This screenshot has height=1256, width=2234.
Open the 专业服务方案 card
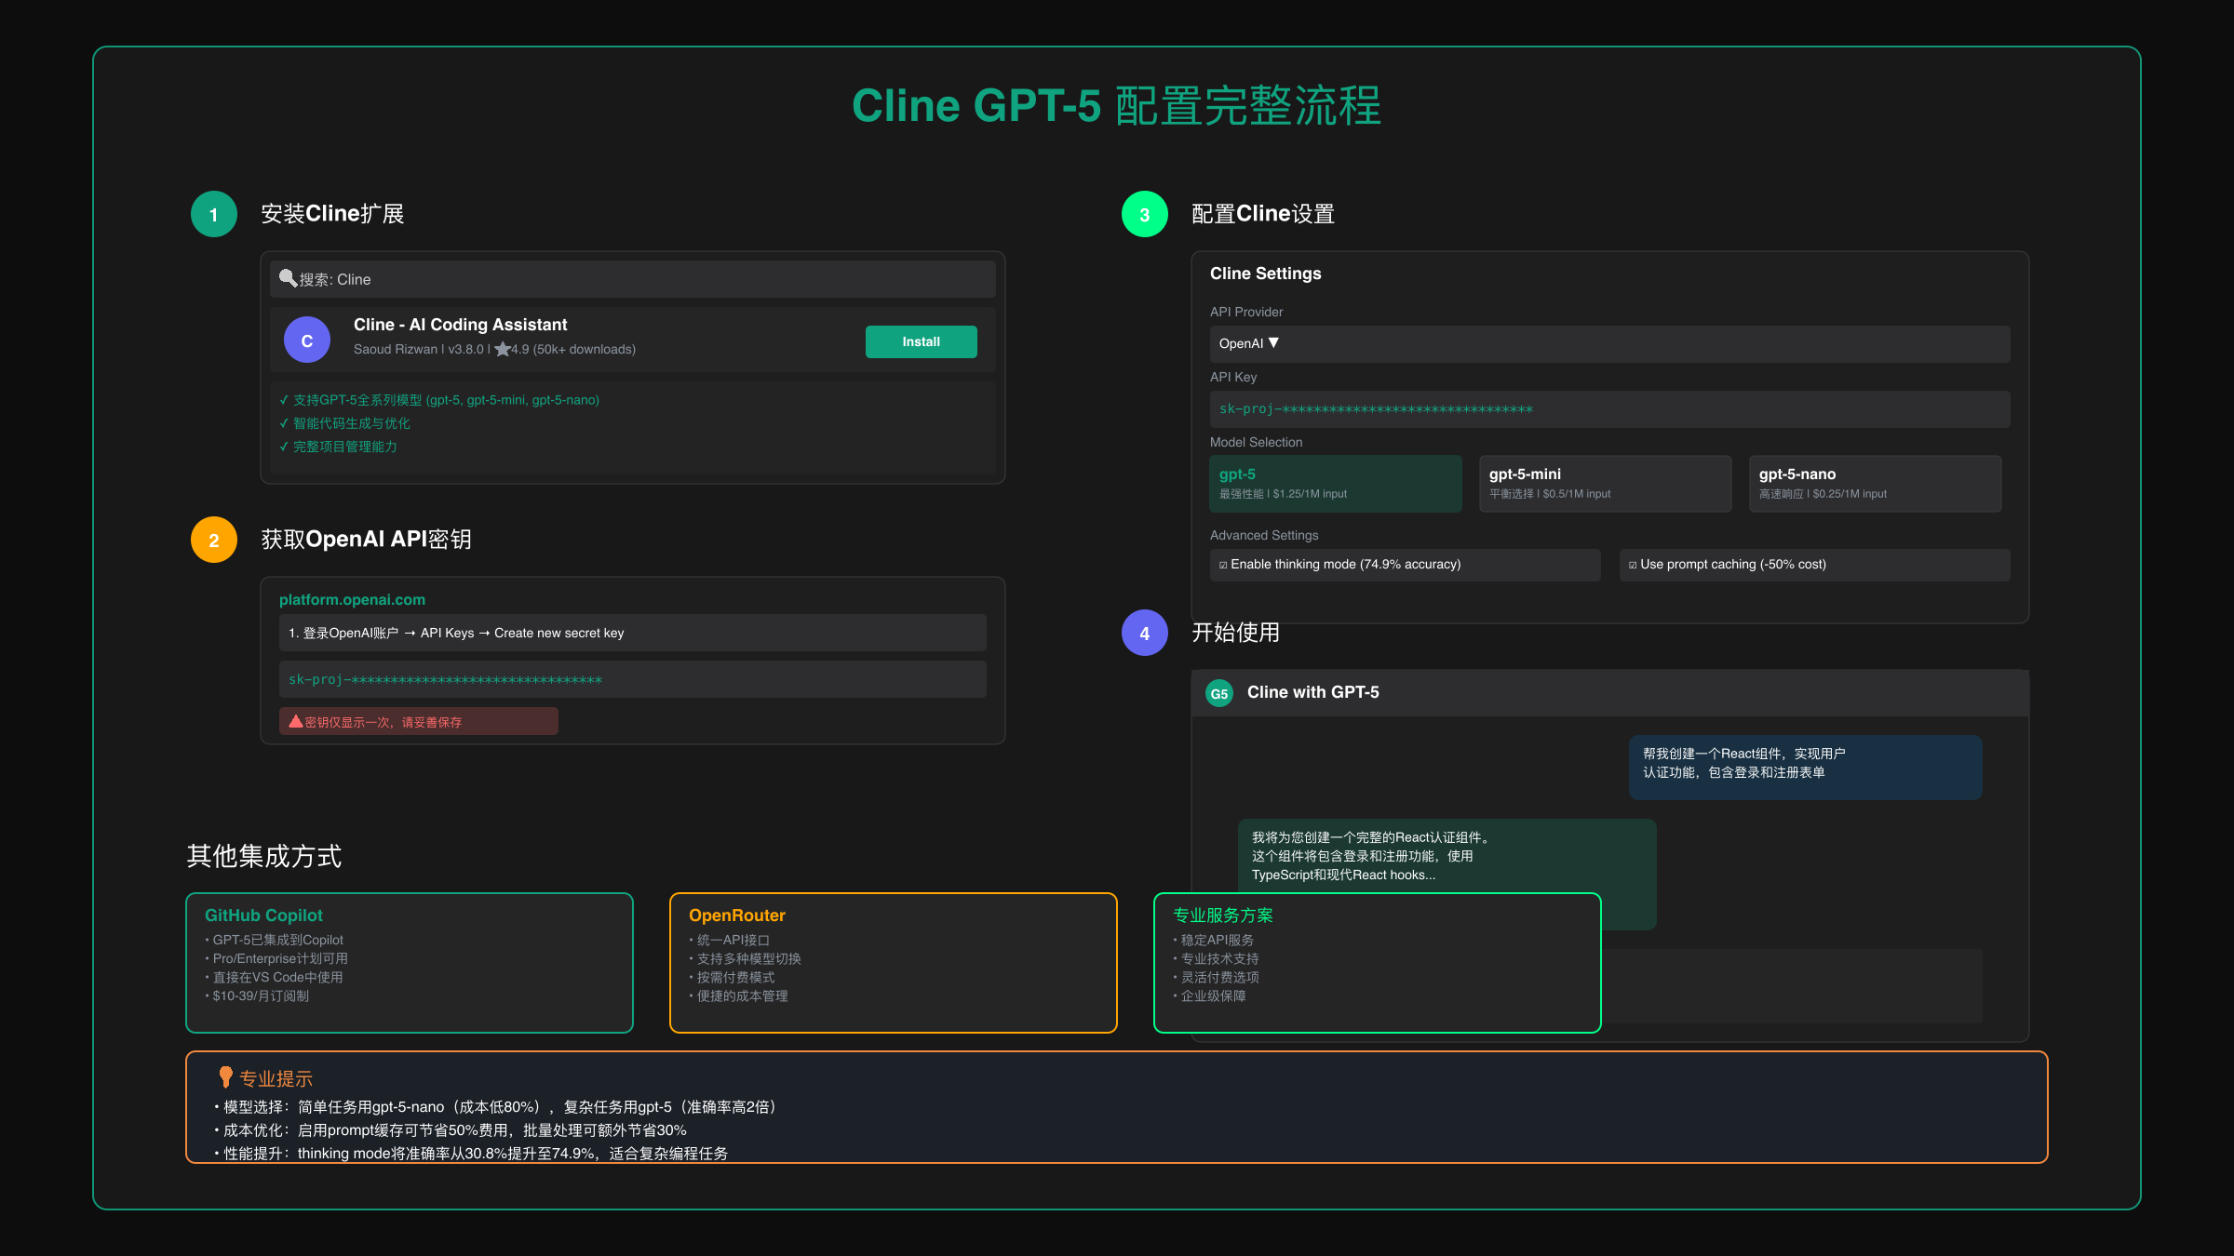(x=1378, y=963)
